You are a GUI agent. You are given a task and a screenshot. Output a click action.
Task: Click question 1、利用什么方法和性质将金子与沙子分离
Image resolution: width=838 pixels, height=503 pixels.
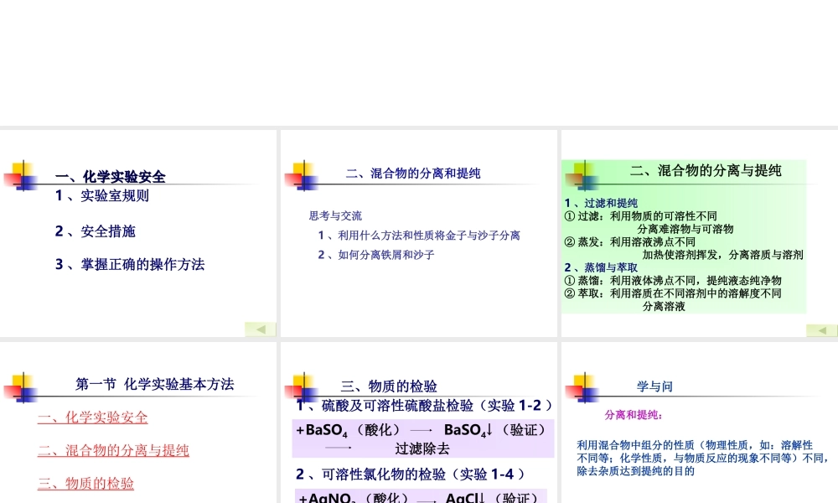tap(419, 236)
